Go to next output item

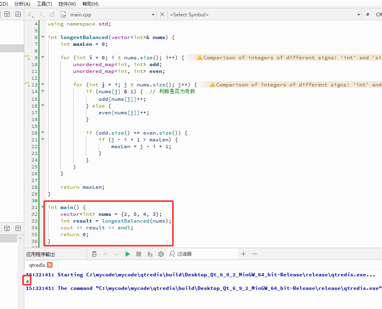point(116,254)
